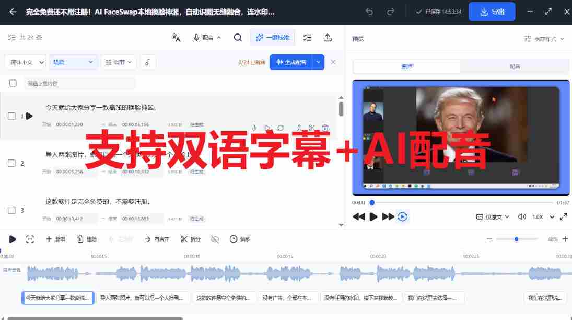Expand the arrow next to 生成配音
Viewport: 572px width, 320px height.
[318, 62]
